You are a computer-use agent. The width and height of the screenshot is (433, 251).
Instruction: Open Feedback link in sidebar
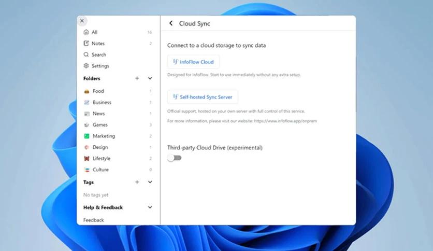click(94, 220)
